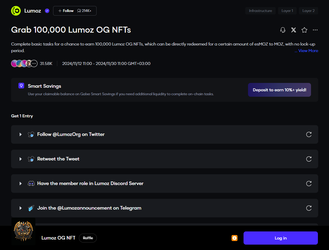Expand the Follow @LumozOrg on Twitter task
Screen dimensions: 329x250
pyautogui.click(x=21, y=134)
